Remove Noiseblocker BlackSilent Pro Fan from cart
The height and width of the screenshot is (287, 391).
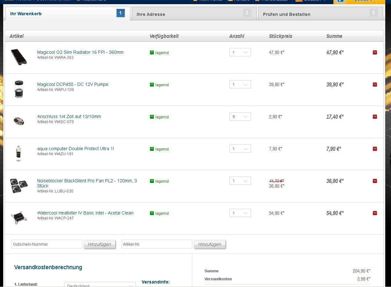click(x=375, y=181)
